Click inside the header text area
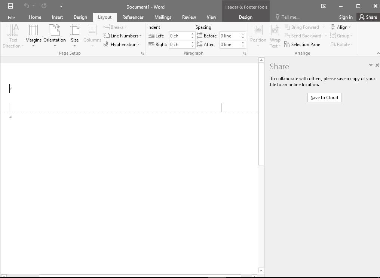The height and width of the screenshot is (278, 380). 115,88
